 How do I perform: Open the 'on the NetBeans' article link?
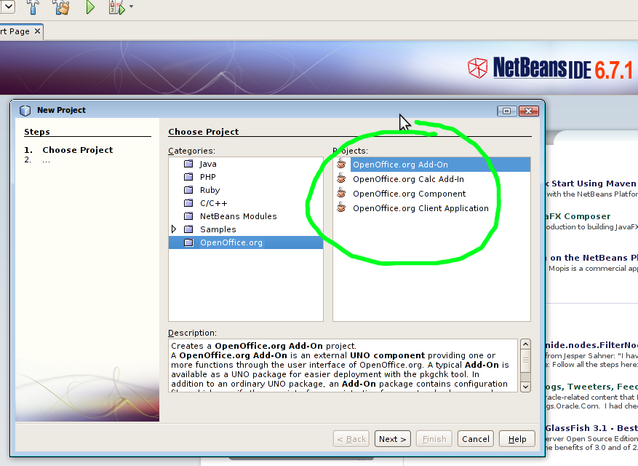(x=591, y=258)
